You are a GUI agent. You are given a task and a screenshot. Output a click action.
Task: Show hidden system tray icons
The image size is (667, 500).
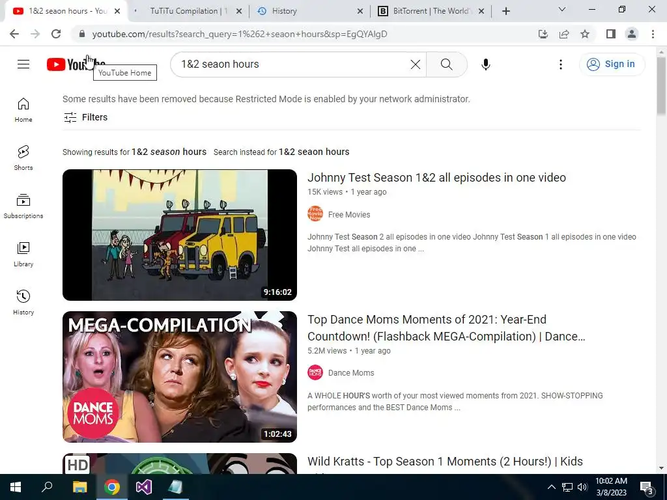[551, 487]
